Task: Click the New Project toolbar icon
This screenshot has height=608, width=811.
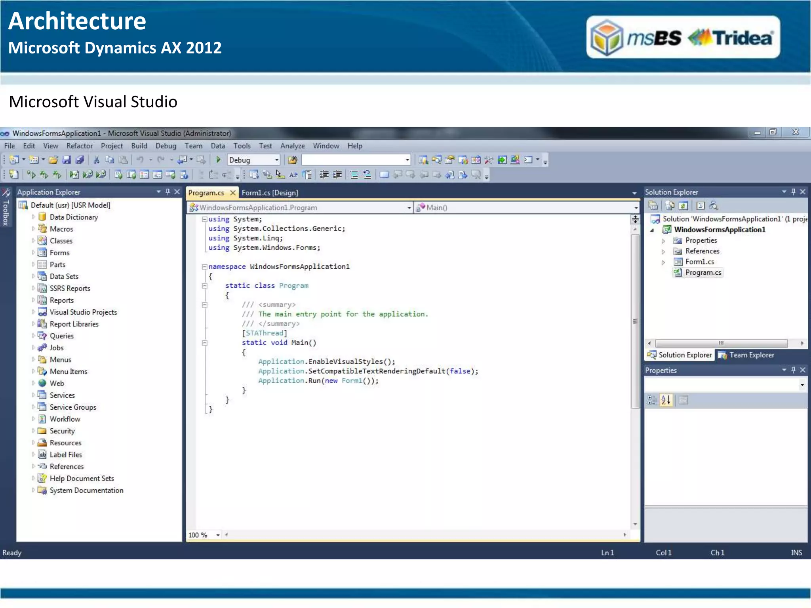Action: pyautogui.click(x=14, y=160)
